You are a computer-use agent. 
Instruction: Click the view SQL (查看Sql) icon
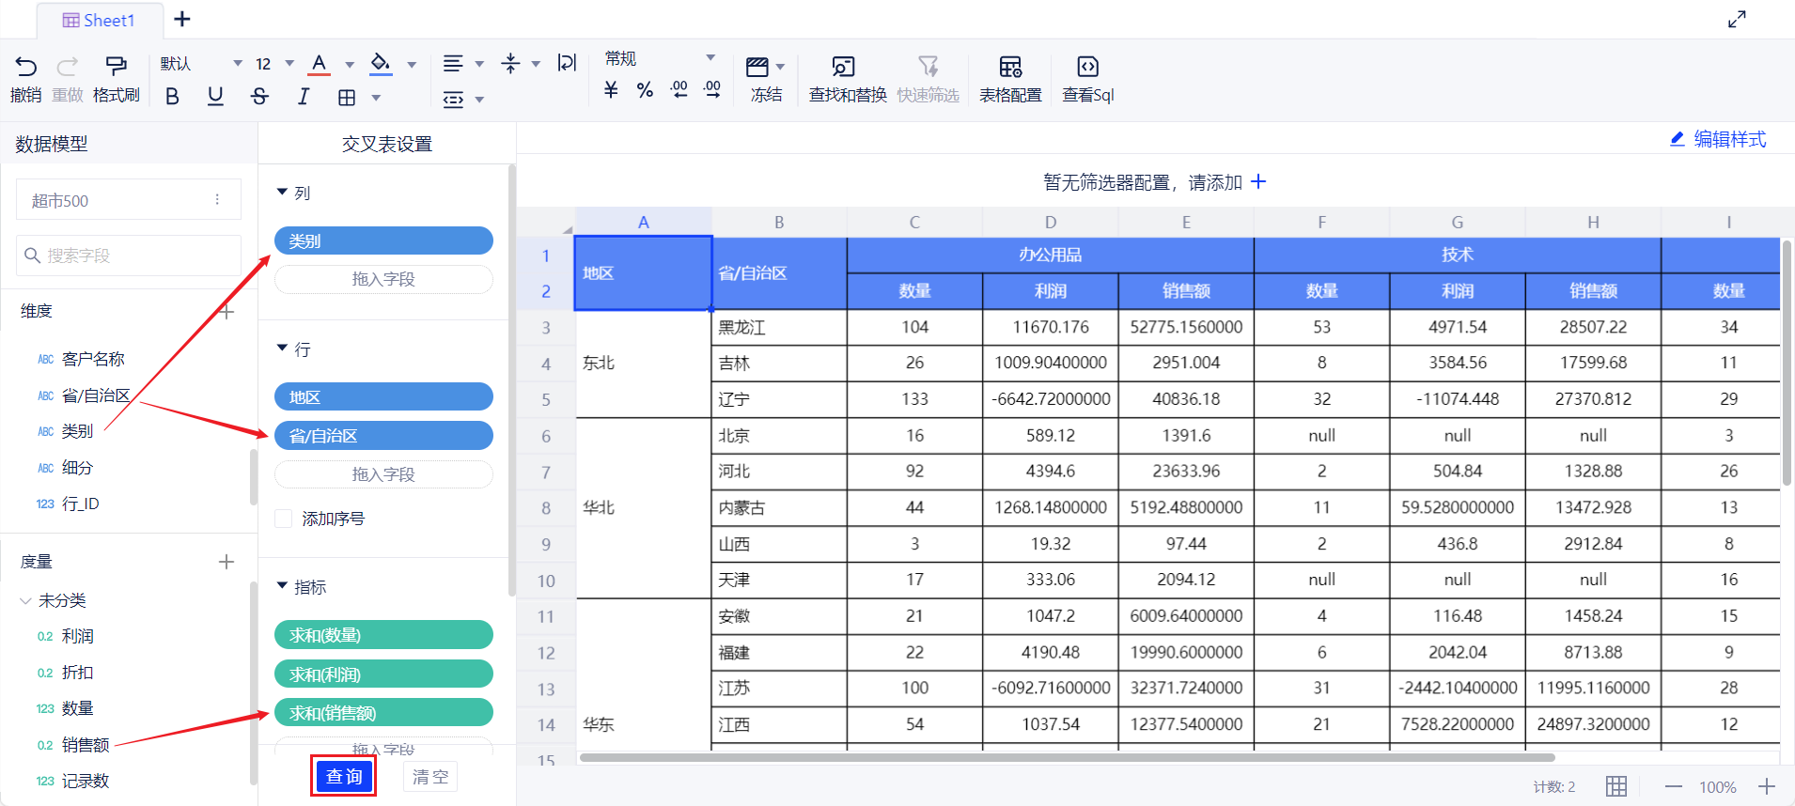pyautogui.click(x=1087, y=68)
